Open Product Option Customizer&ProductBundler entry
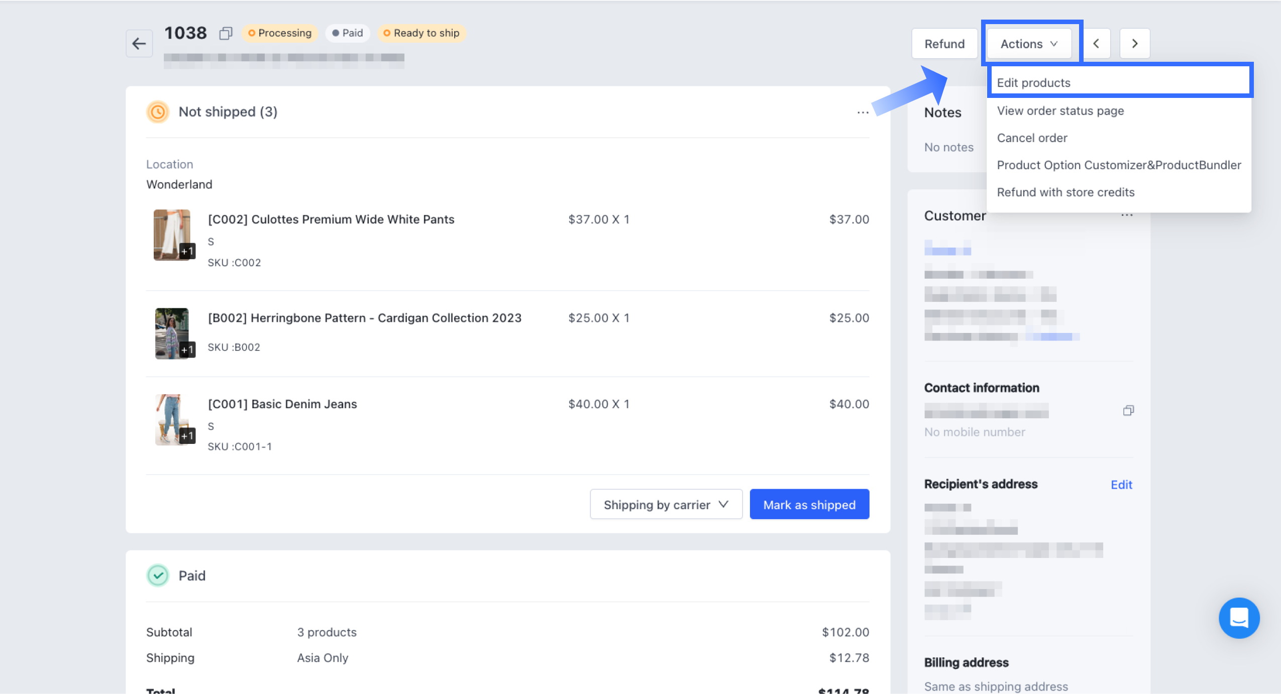Image resolution: width=1281 pixels, height=694 pixels. [x=1119, y=165]
